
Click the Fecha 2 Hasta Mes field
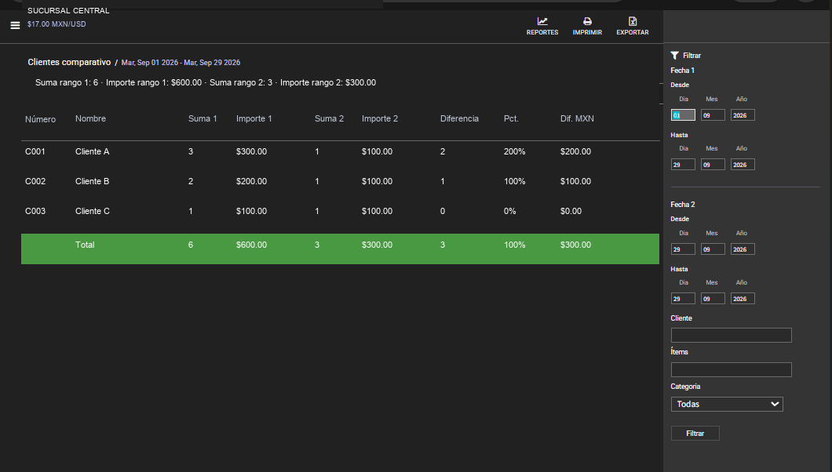pos(713,298)
